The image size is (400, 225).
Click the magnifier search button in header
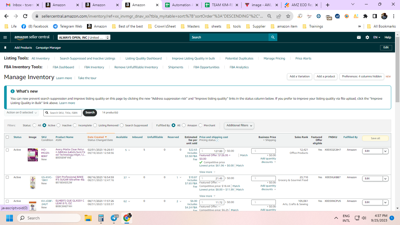[273, 37]
